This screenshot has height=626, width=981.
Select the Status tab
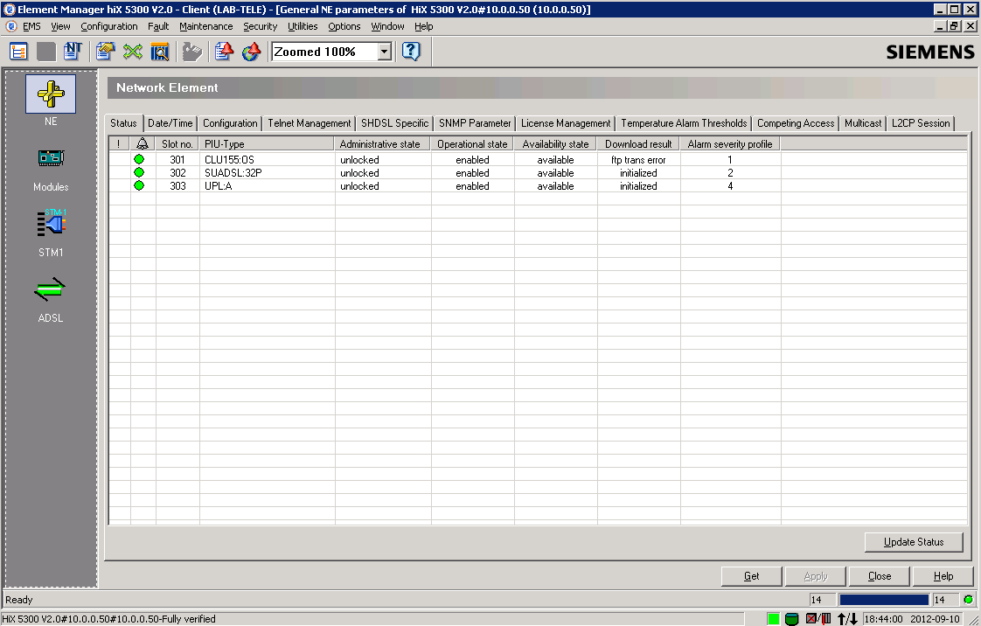pyautogui.click(x=123, y=123)
